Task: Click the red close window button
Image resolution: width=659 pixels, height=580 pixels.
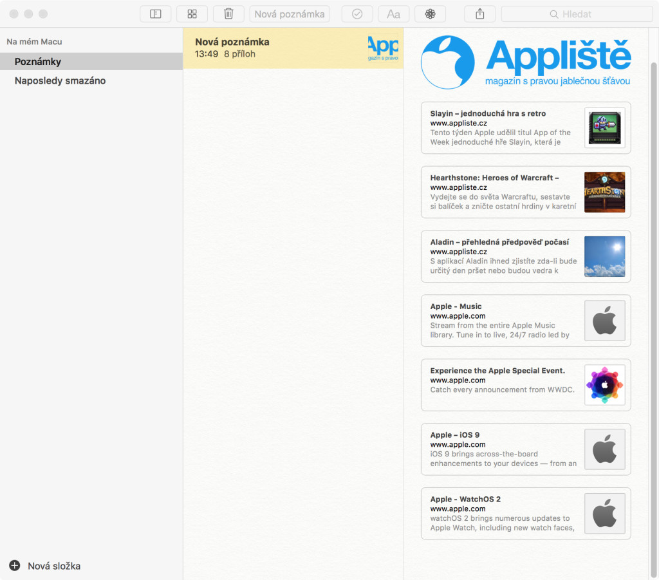Action: point(14,14)
